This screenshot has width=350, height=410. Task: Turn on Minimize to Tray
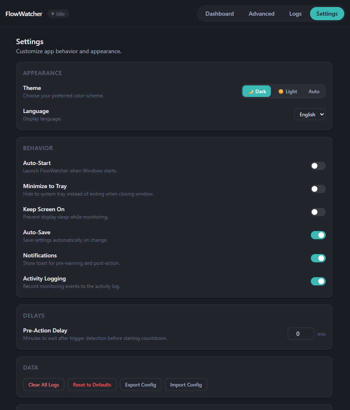pos(318,189)
